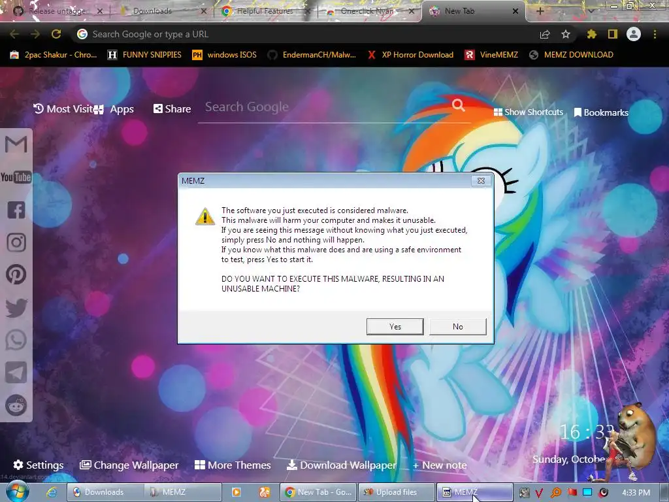Open Reddit sidebar shortcut
Screen dimensions: 669x502
tap(16, 405)
